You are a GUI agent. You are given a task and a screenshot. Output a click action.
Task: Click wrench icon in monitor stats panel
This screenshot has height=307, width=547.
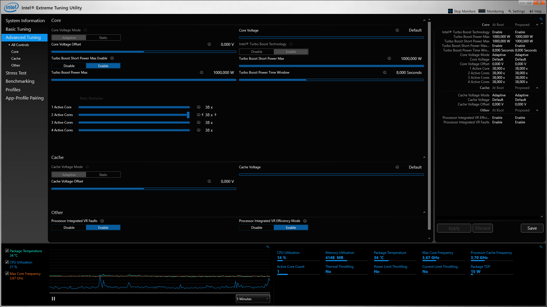point(541,247)
